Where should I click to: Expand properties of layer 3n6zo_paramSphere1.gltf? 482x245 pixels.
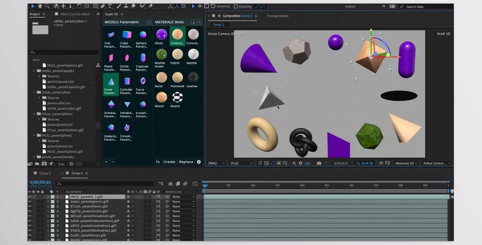point(48,202)
